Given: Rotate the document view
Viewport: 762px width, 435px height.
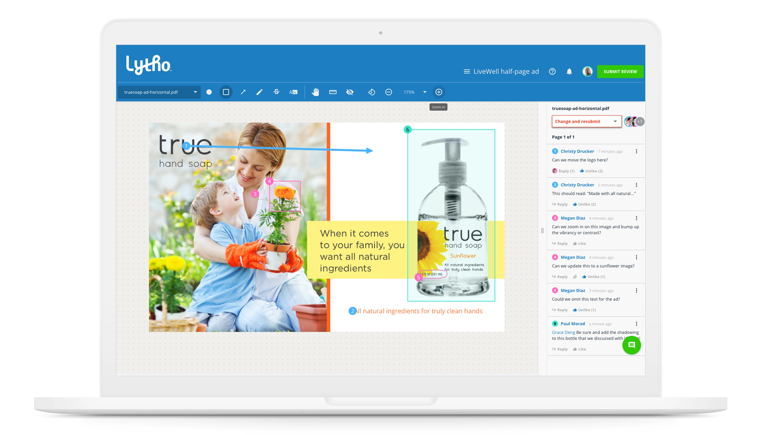Looking at the screenshot, I should tap(371, 92).
